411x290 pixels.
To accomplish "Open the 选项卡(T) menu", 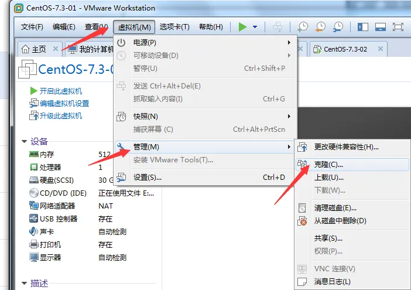I will 174,27.
